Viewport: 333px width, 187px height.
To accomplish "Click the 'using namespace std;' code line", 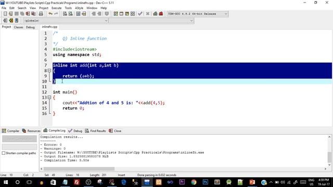I will [x=77, y=55].
